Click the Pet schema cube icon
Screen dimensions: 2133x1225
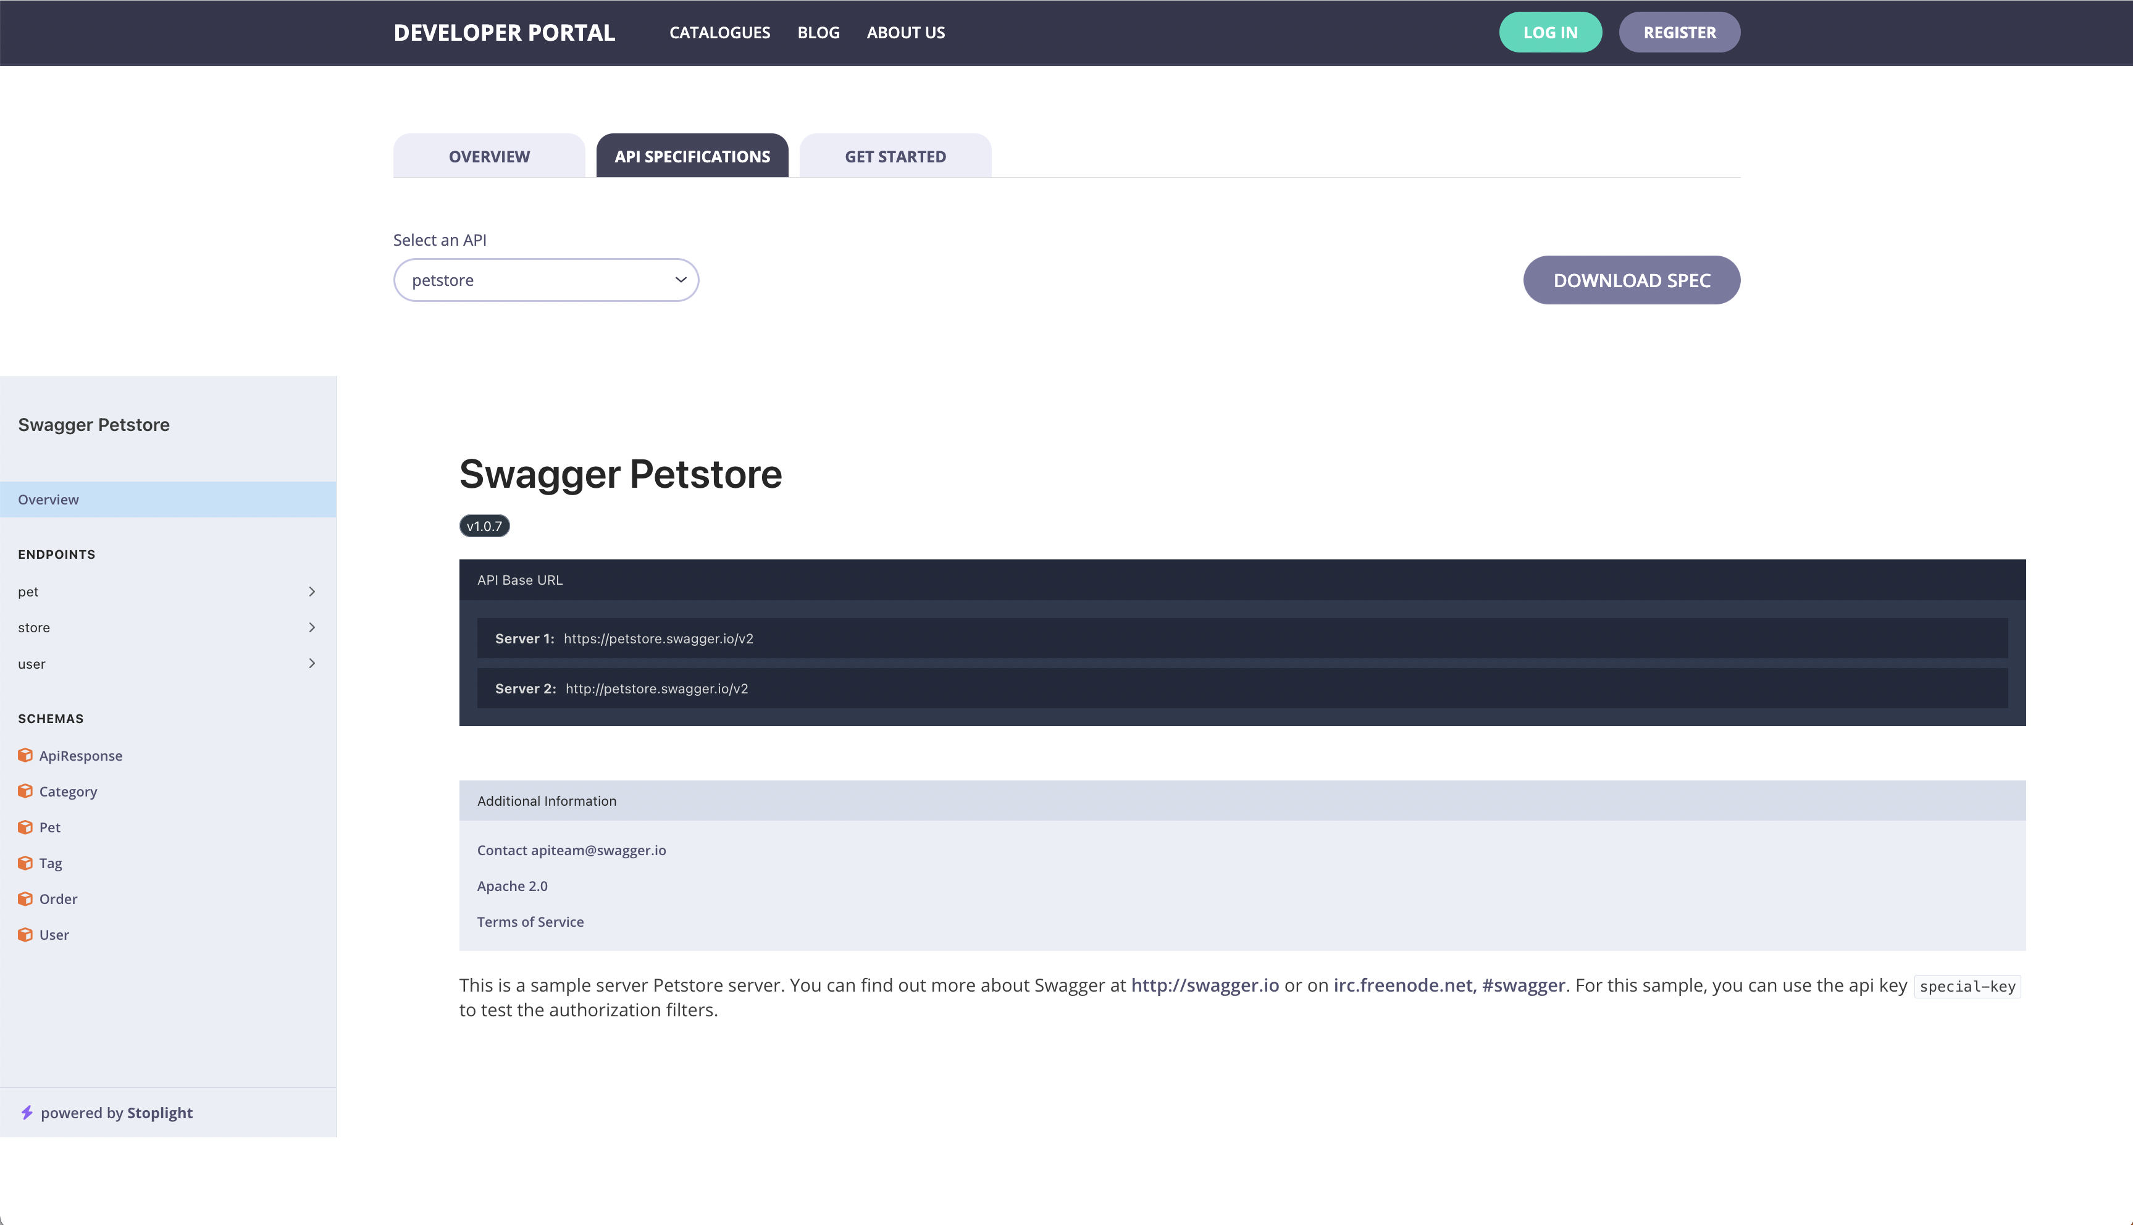[x=25, y=827]
